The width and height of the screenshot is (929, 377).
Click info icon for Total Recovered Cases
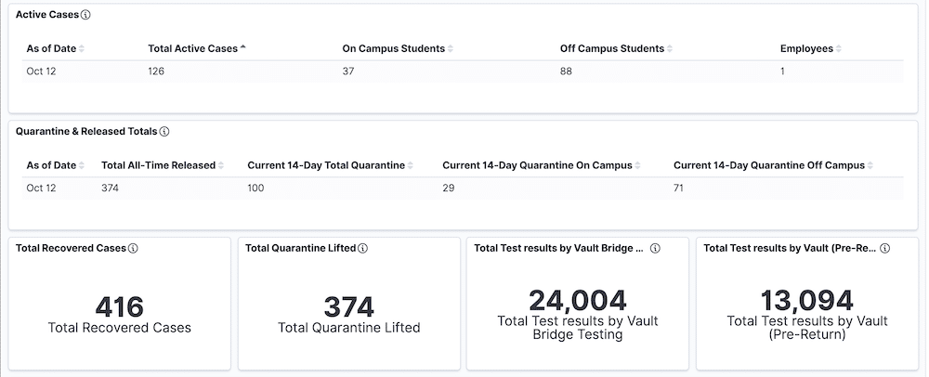pyautogui.click(x=133, y=249)
